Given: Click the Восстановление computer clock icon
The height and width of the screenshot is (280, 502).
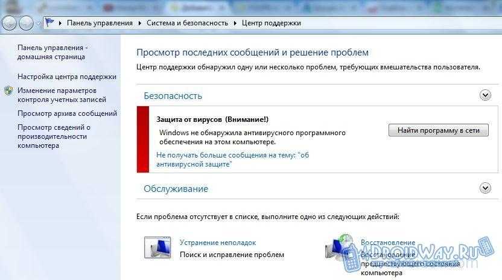Looking at the screenshot, I should [339, 247].
